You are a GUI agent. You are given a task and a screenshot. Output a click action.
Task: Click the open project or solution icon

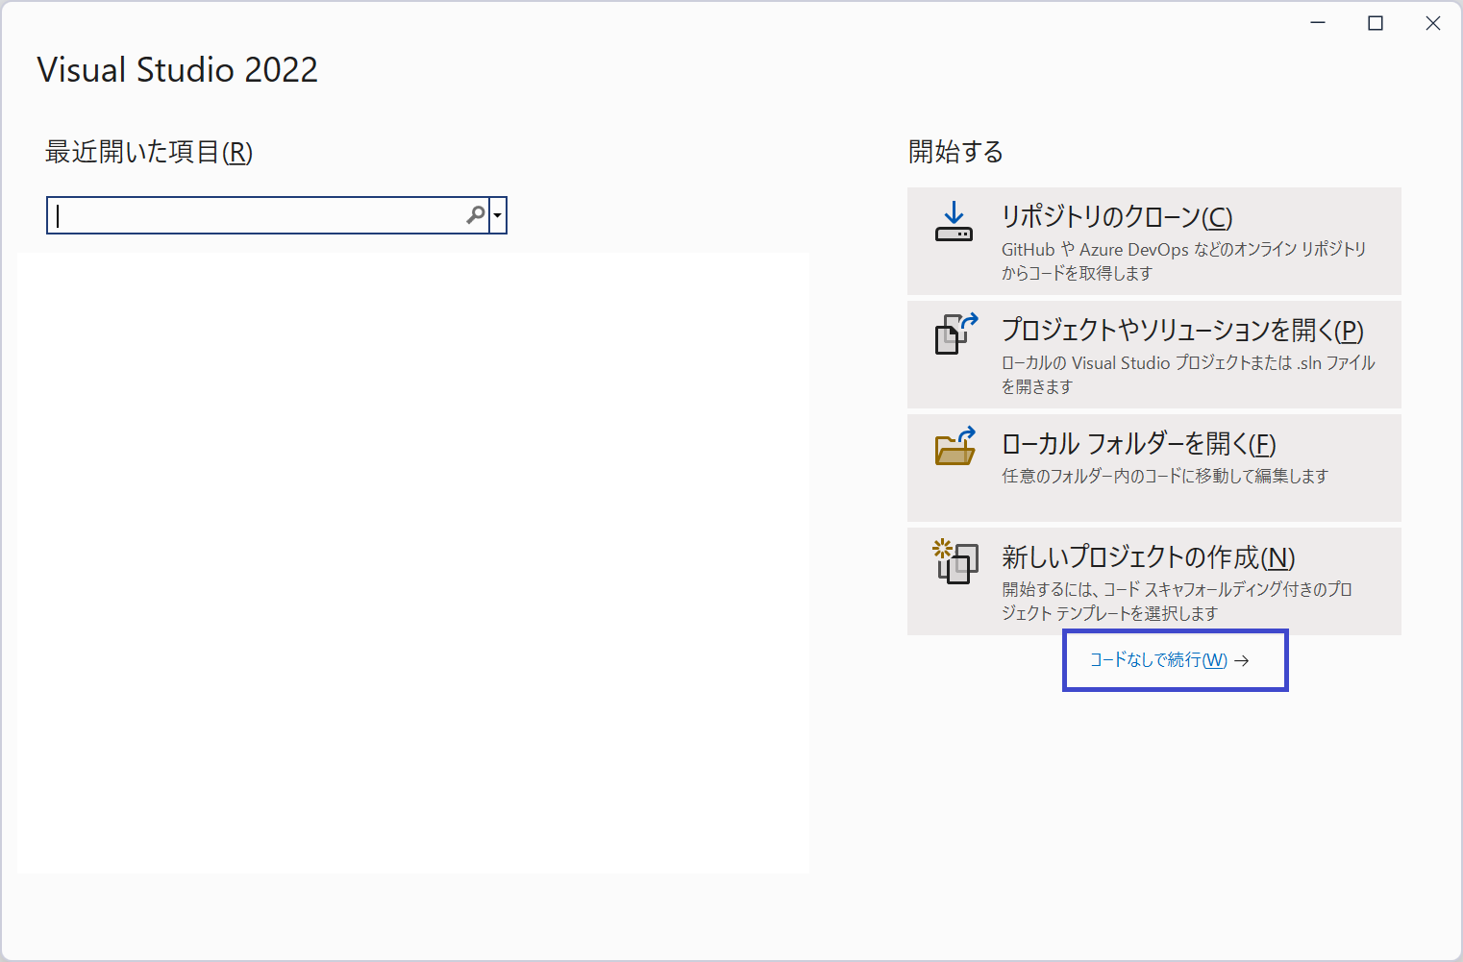pyautogui.click(x=956, y=333)
